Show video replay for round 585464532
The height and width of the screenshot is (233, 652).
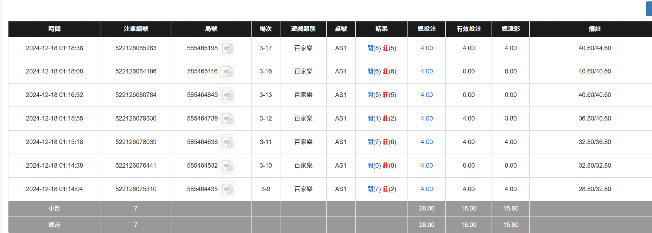(227, 166)
